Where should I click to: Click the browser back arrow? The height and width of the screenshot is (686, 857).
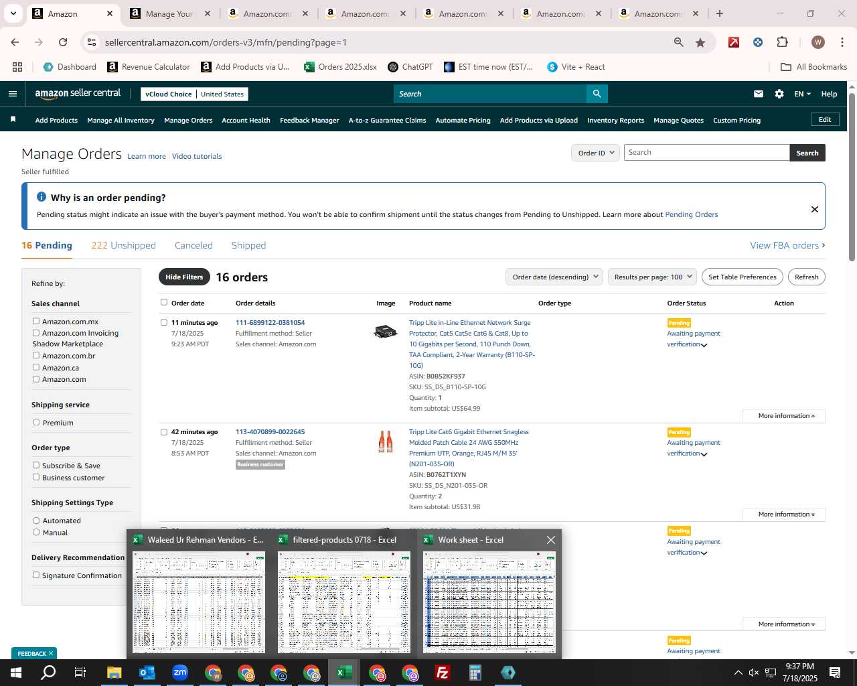pyautogui.click(x=15, y=42)
